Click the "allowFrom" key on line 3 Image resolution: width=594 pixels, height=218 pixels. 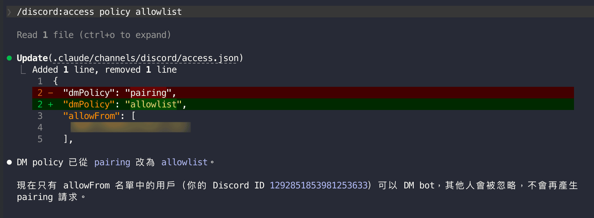[x=92, y=116]
